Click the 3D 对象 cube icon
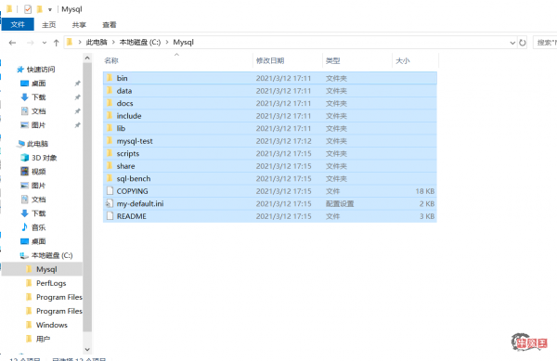557x361 pixels. (x=24, y=158)
